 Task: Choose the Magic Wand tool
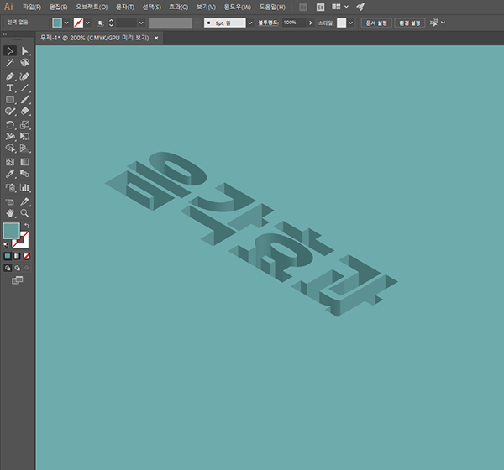[x=9, y=63]
